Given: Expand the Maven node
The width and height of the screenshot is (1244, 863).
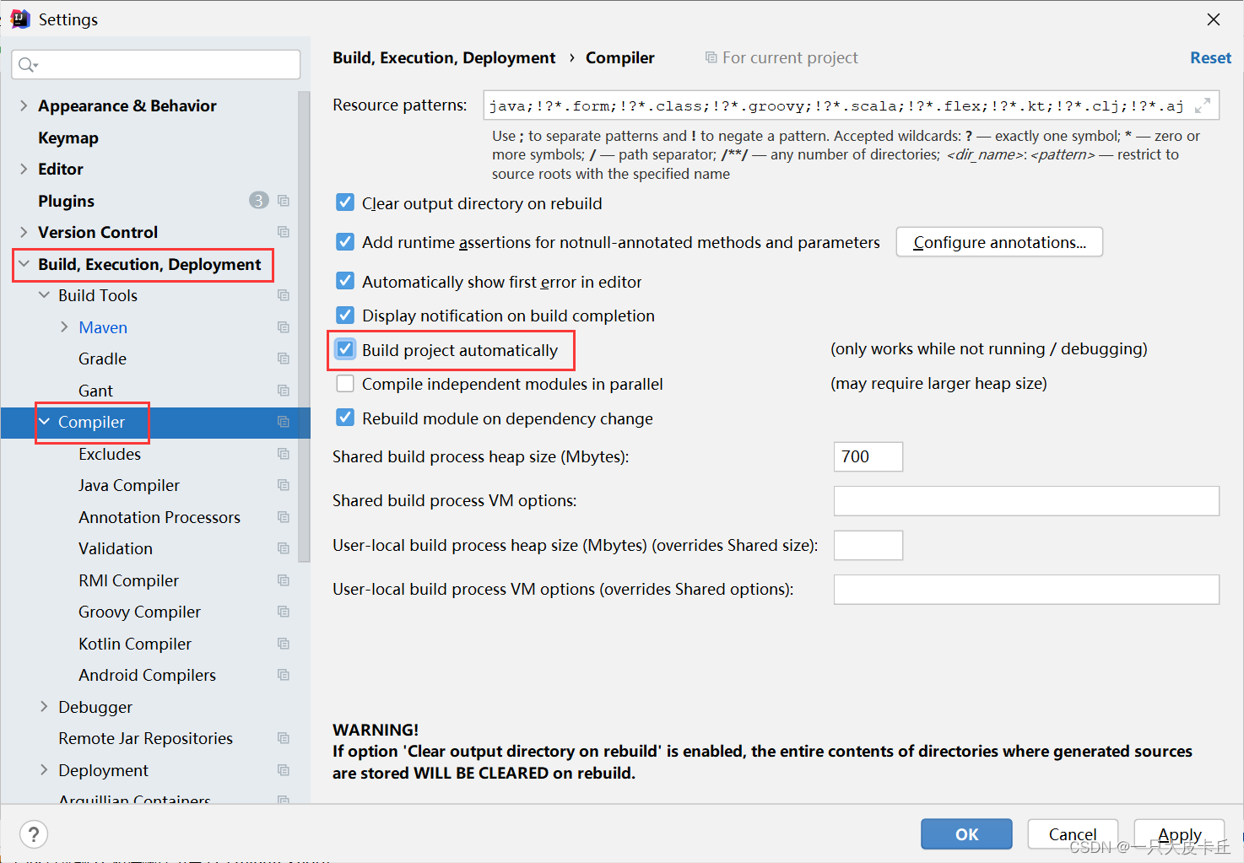Looking at the screenshot, I should (x=64, y=327).
